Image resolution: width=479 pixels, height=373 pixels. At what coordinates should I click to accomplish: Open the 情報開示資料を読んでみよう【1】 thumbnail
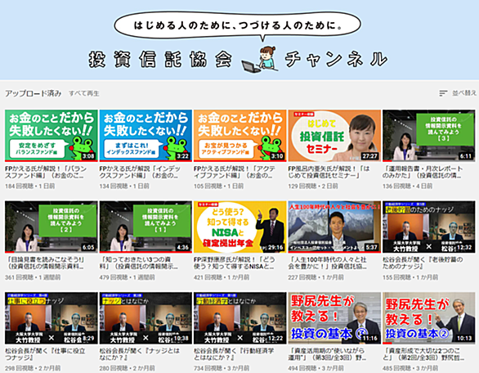pos(145,227)
